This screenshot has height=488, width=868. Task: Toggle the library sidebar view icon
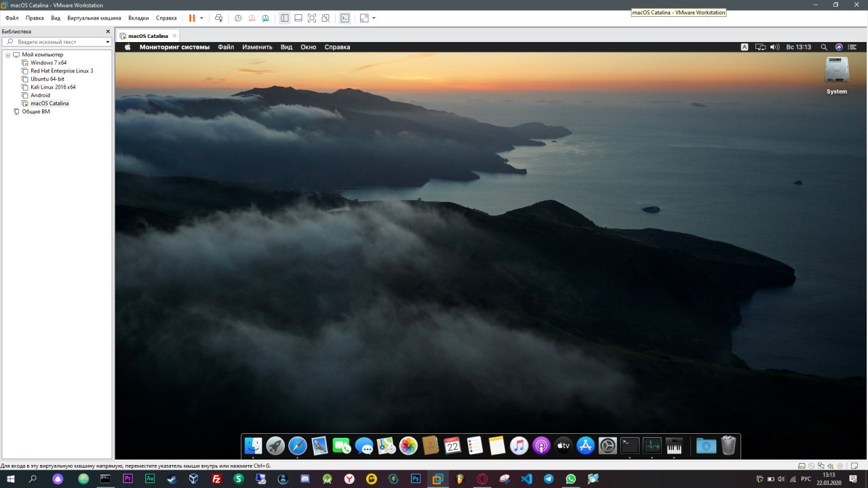click(285, 18)
